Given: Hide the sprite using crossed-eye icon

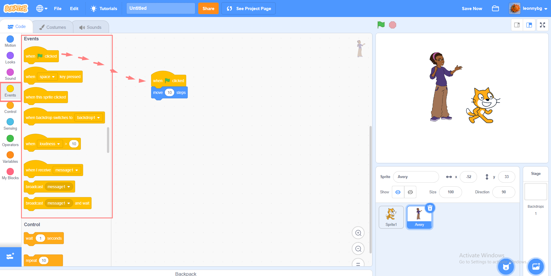Looking at the screenshot, I should click(410, 192).
